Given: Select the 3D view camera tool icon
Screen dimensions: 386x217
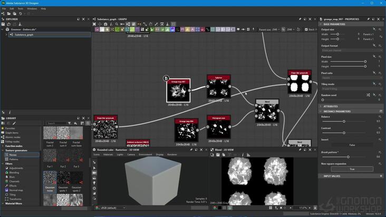Looking at the screenshot, I should (94, 173).
